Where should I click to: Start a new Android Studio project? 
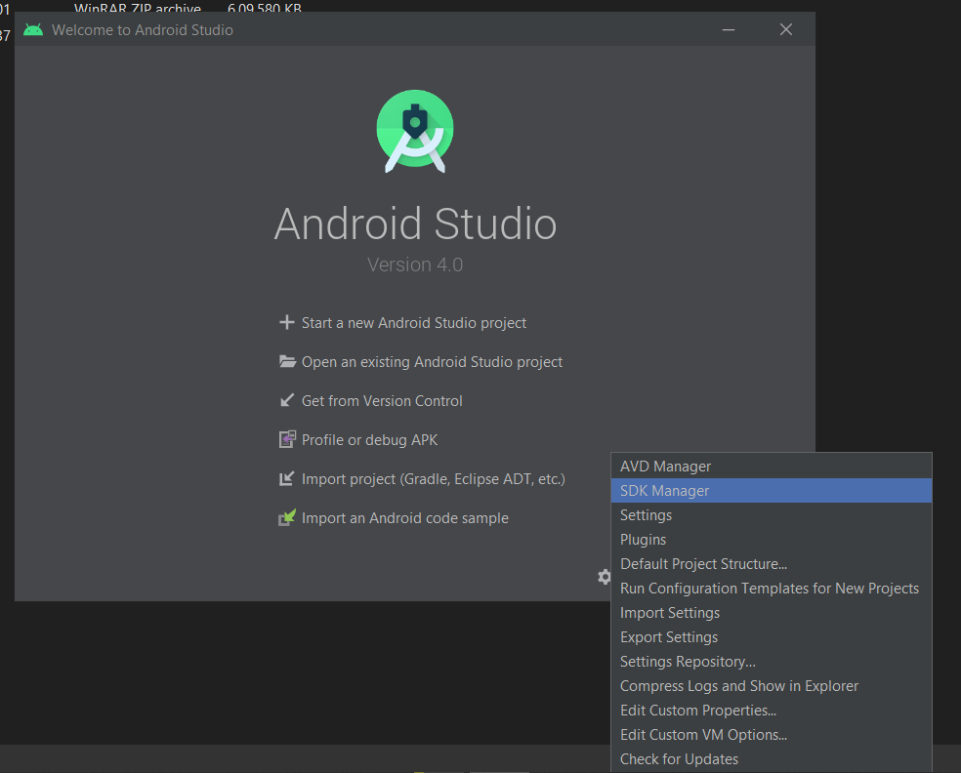(414, 323)
